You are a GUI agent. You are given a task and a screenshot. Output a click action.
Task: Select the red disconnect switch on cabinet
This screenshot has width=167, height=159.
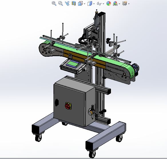pos(68,106)
